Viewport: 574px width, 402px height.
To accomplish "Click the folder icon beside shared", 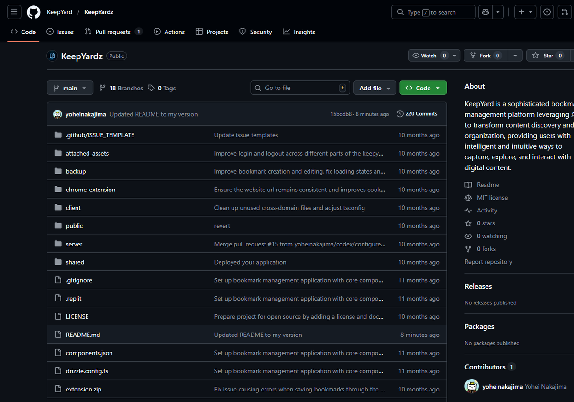I will [58, 262].
